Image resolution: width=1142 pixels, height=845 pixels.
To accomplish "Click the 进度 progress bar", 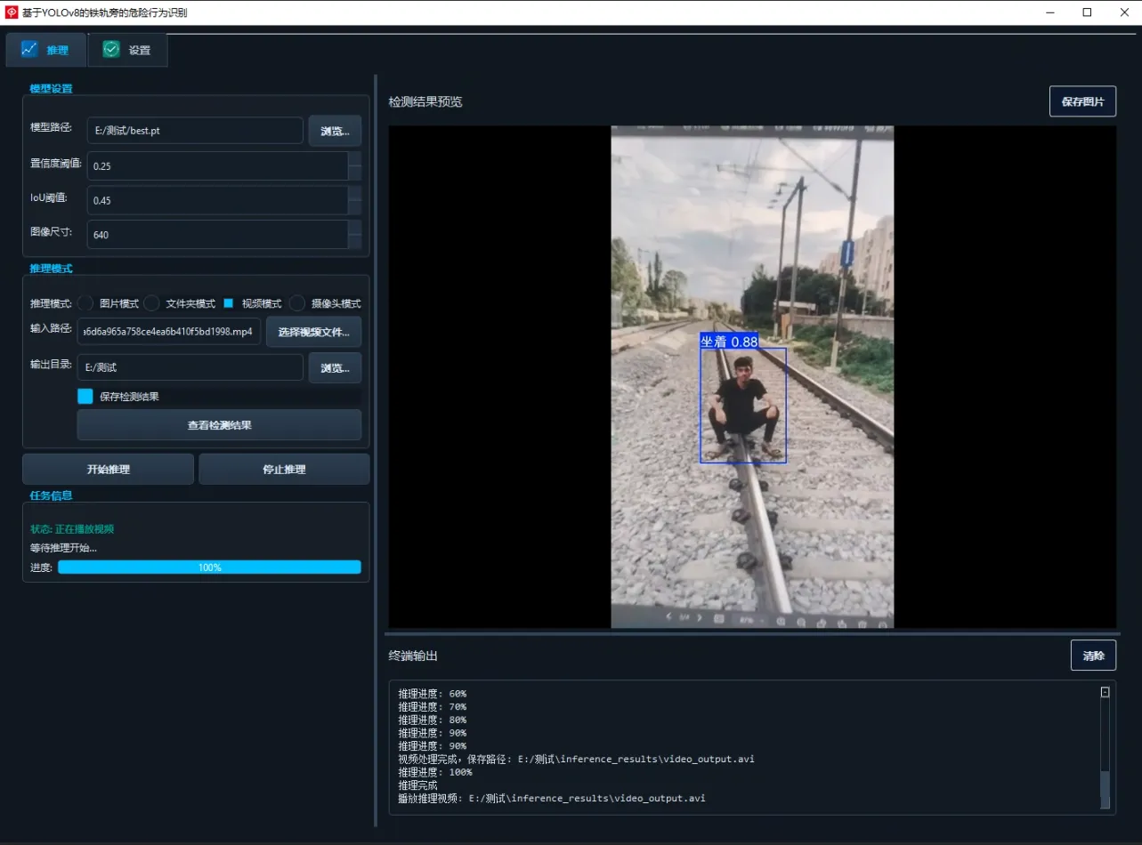I will [209, 567].
